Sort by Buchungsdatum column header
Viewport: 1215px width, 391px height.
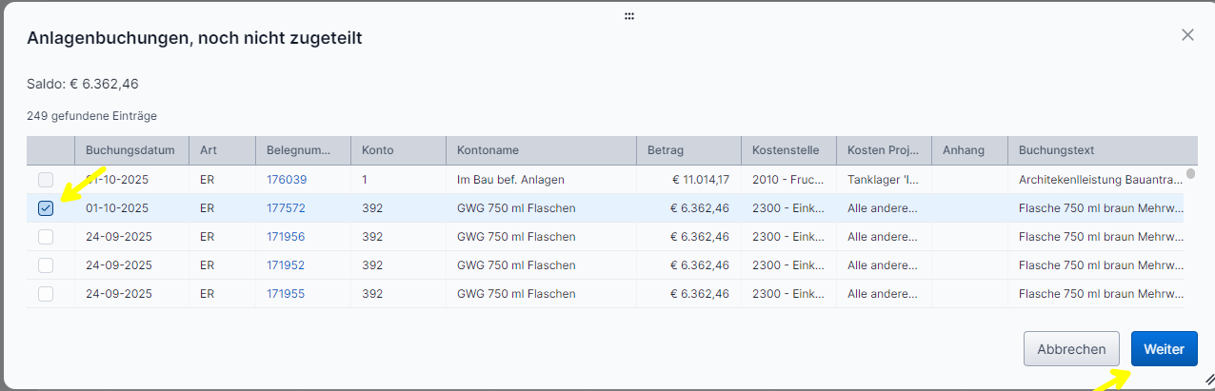tap(130, 150)
